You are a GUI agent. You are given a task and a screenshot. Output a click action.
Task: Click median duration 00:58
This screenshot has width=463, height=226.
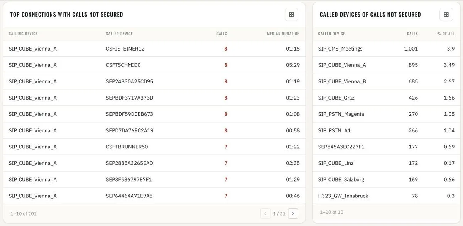[x=293, y=130]
